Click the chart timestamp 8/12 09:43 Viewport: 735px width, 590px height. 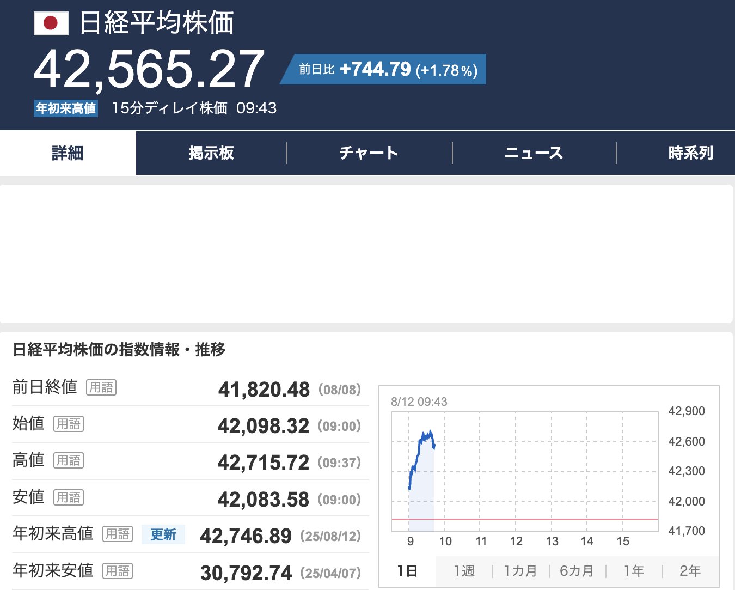coord(419,402)
